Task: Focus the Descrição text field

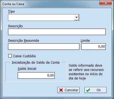Action: click(x=57, y=32)
